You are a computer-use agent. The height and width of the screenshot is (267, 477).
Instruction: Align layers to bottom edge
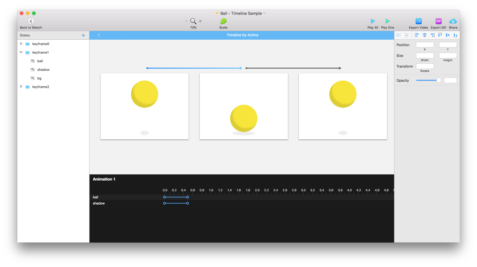[x=455, y=35]
